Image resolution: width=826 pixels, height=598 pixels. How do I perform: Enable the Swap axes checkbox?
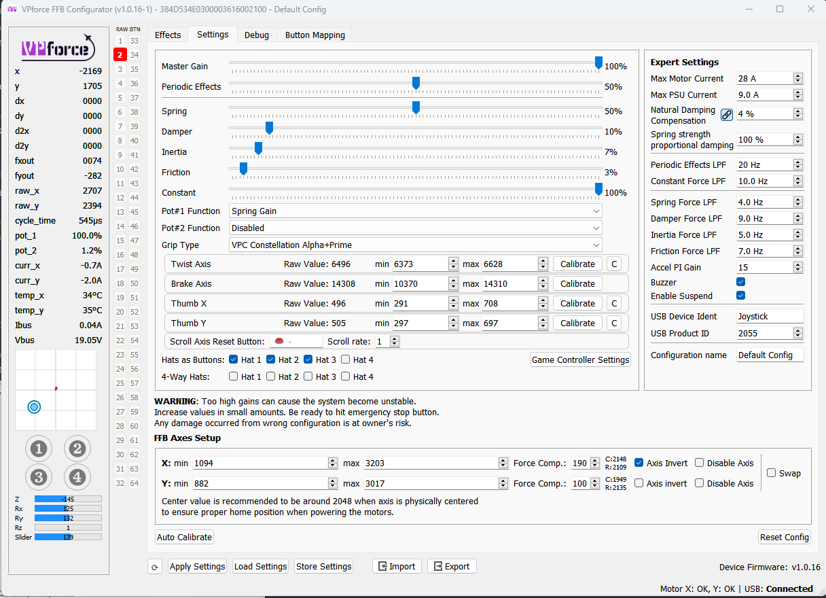tap(772, 473)
